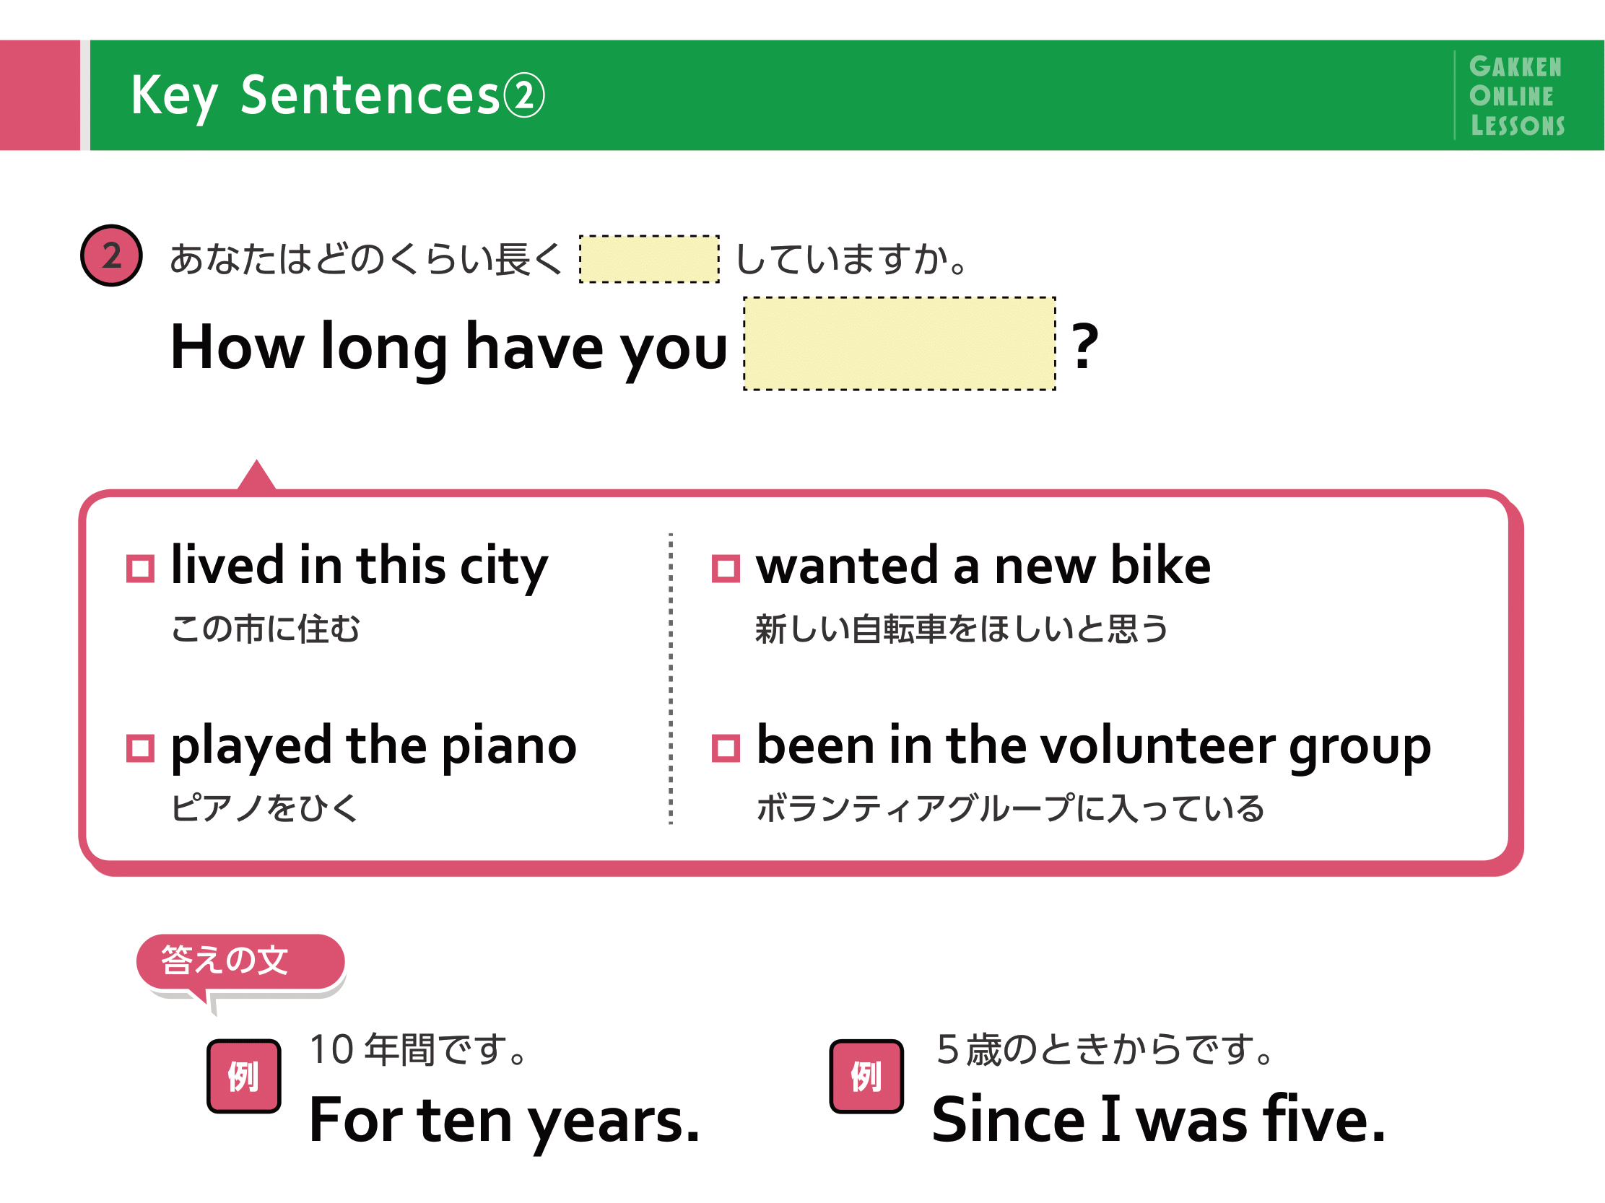This screenshot has width=1605, height=1203.
Task: Click the pink square in the header
Action: (x=40, y=95)
